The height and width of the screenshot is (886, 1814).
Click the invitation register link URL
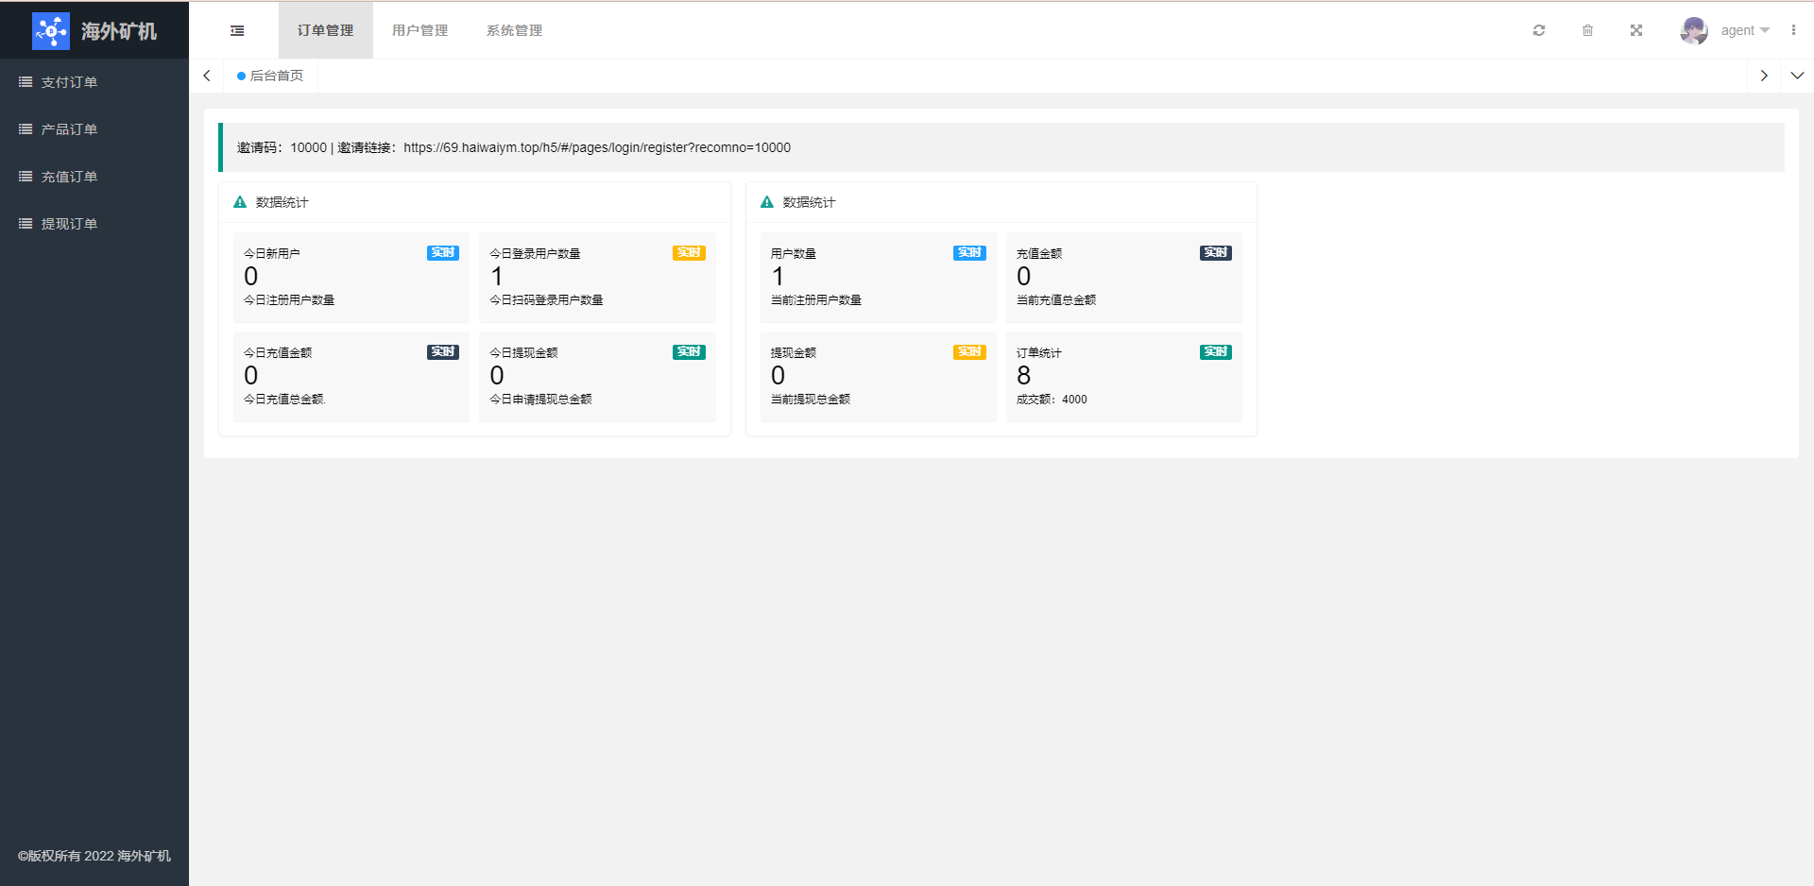(x=596, y=147)
